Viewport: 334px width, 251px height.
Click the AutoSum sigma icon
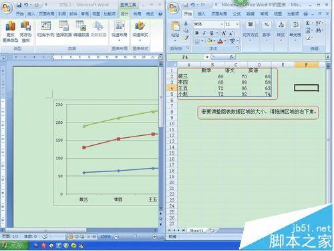pyautogui.click(x=308, y=23)
